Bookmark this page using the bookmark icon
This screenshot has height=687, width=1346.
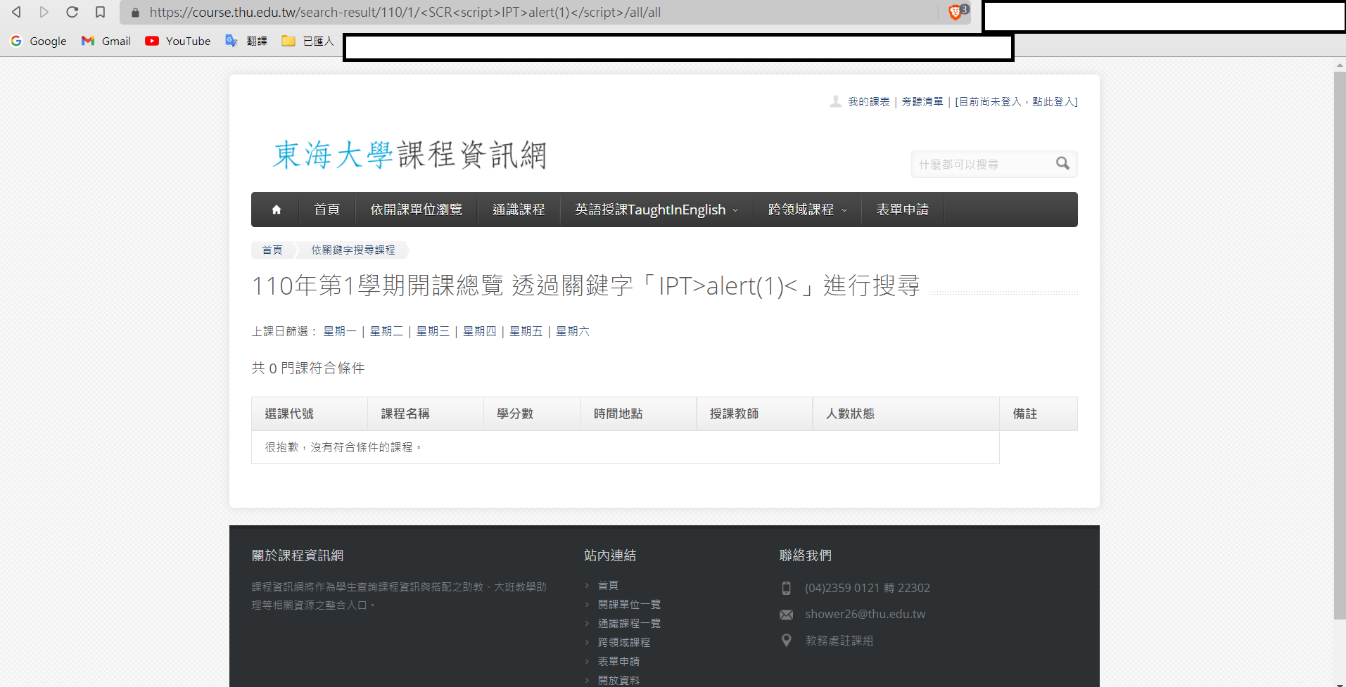(x=101, y=12)
